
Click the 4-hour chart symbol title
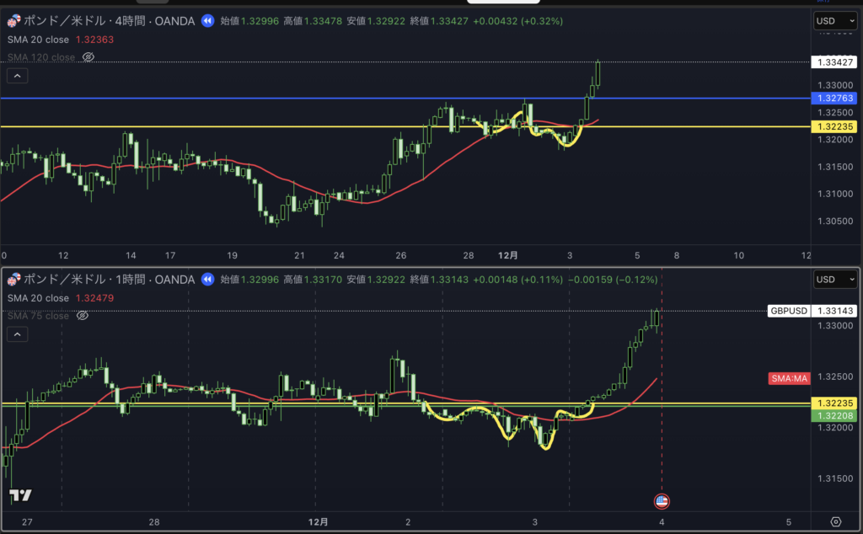pos(110,20)
